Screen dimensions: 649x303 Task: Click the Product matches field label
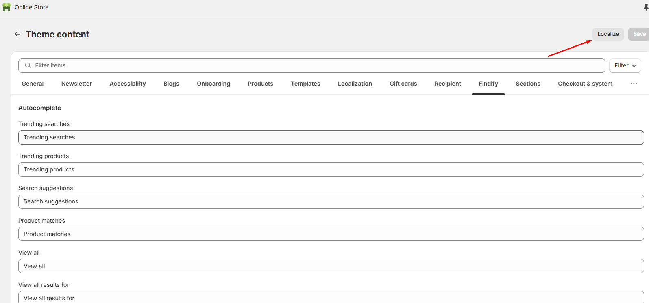[41, 221]
